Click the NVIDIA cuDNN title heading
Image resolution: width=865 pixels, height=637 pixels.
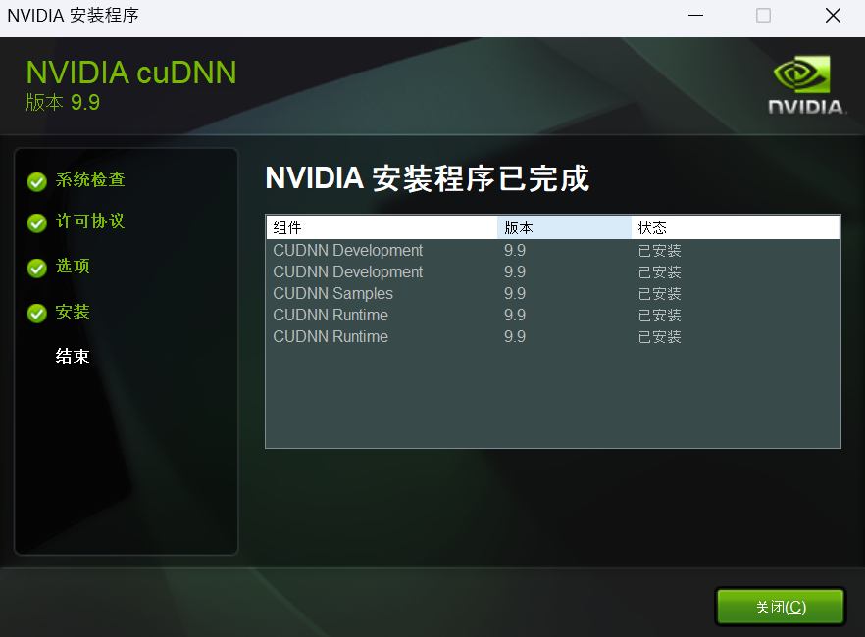click(131, 73)
